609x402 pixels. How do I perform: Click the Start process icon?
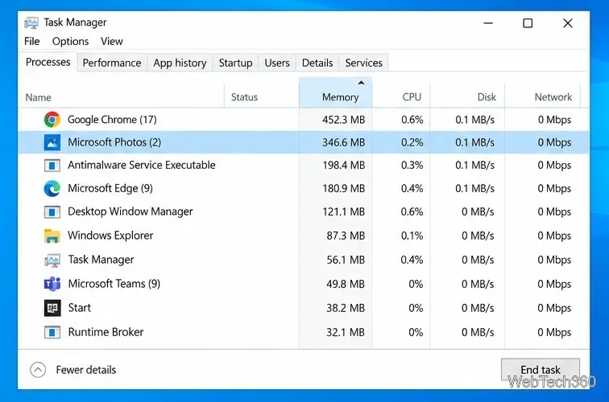[x=52, y=308]
